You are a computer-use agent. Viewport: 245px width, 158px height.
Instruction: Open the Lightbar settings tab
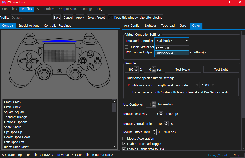[x=150, y=26]
